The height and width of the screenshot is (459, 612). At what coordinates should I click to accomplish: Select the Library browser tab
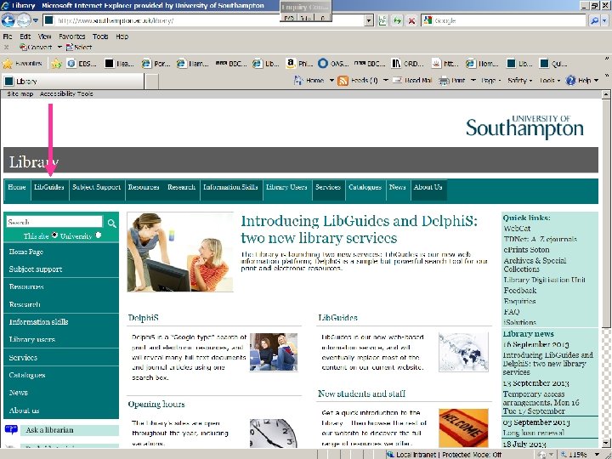pos(73,82)
